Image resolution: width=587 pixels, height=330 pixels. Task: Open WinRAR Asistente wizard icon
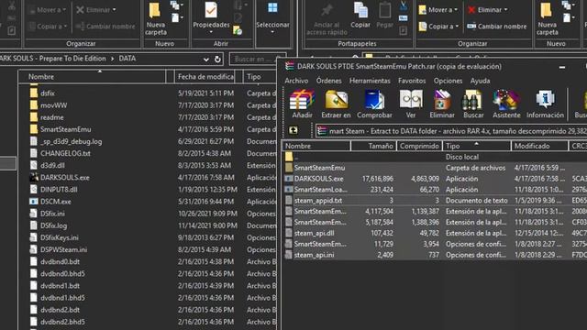tap(506, 104)
